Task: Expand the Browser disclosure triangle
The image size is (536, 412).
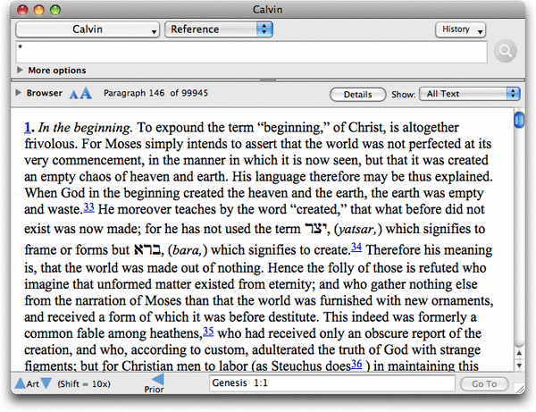Action: click(x=18, y=93)
